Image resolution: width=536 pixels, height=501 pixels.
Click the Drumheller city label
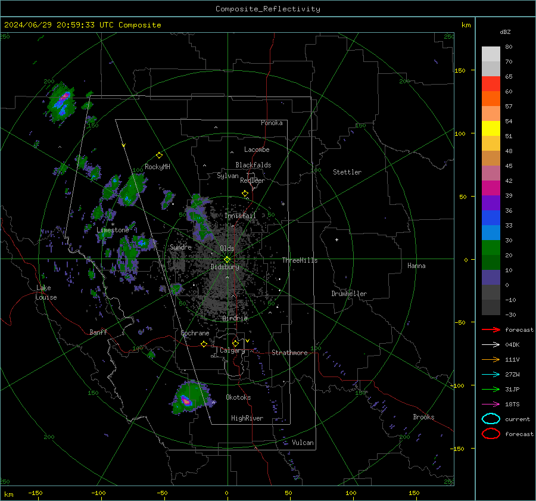(349, 294)
